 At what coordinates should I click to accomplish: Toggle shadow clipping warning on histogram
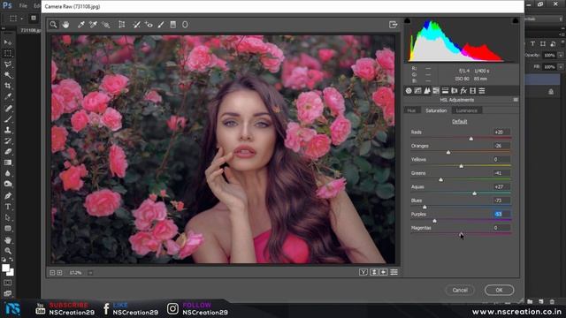click(x=407, y=20)
